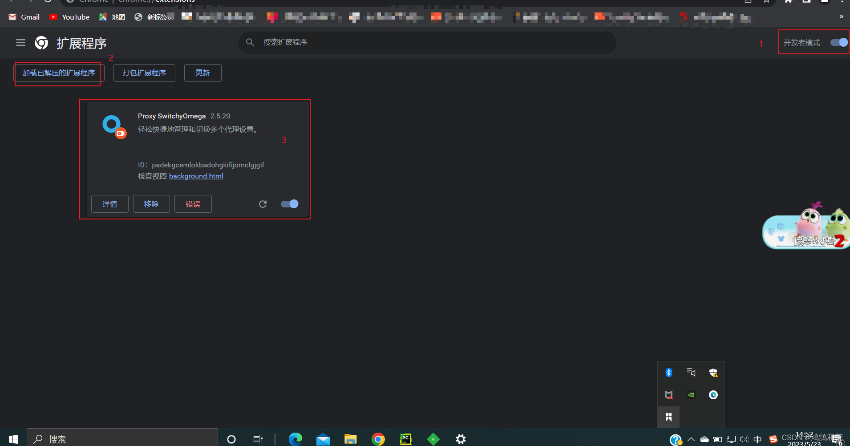Click the battery status tray icon
This screenshot has height=446, width=850.
pyautogui.click(x=718, y=439)
